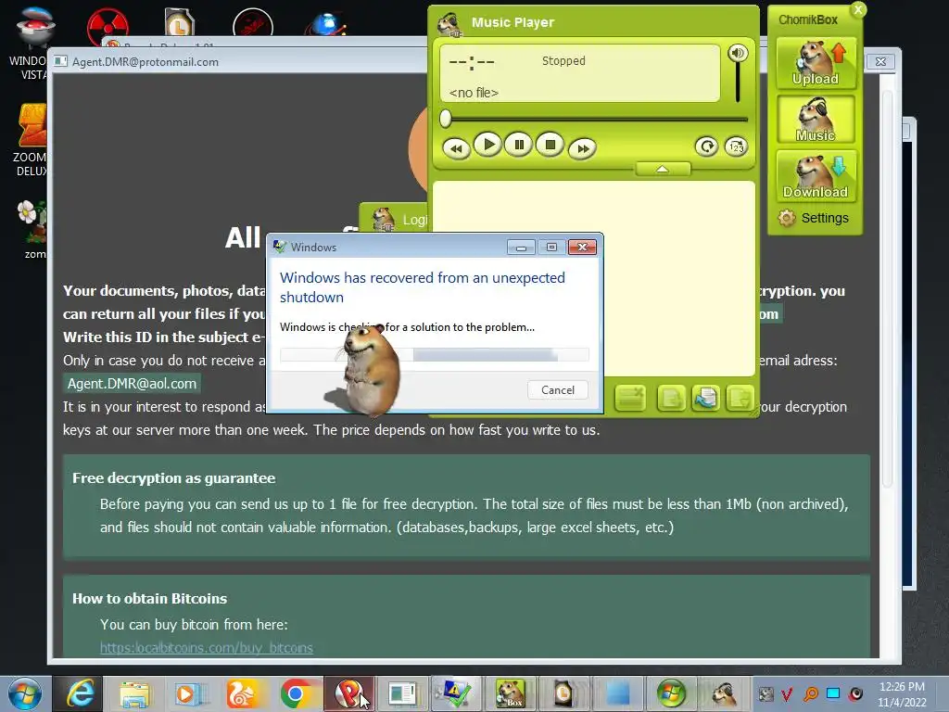Open the Windows Vista desktop shortcut

(32, 44)
